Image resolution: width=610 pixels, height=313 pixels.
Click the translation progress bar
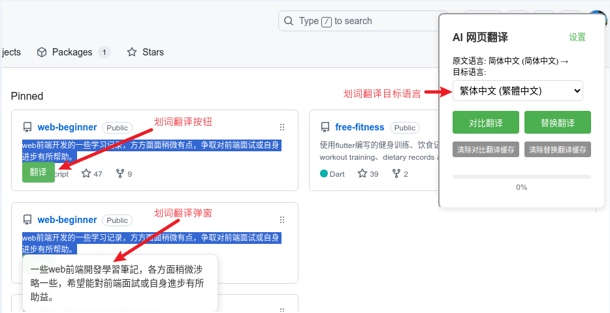pos(522,177)
